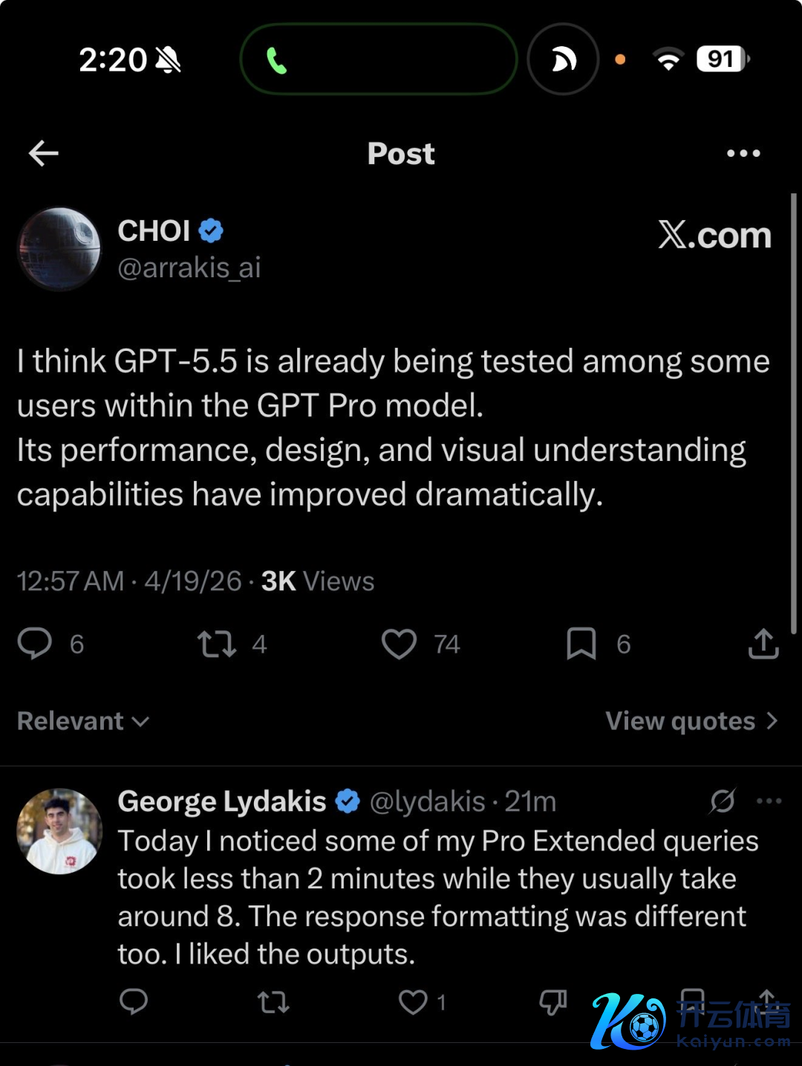Image resolution: width=802 pixels, height=1066 pixels.
Task: Tap the Grok icon on George's reply
Action: pyautogui.click(x=723, y=801)
